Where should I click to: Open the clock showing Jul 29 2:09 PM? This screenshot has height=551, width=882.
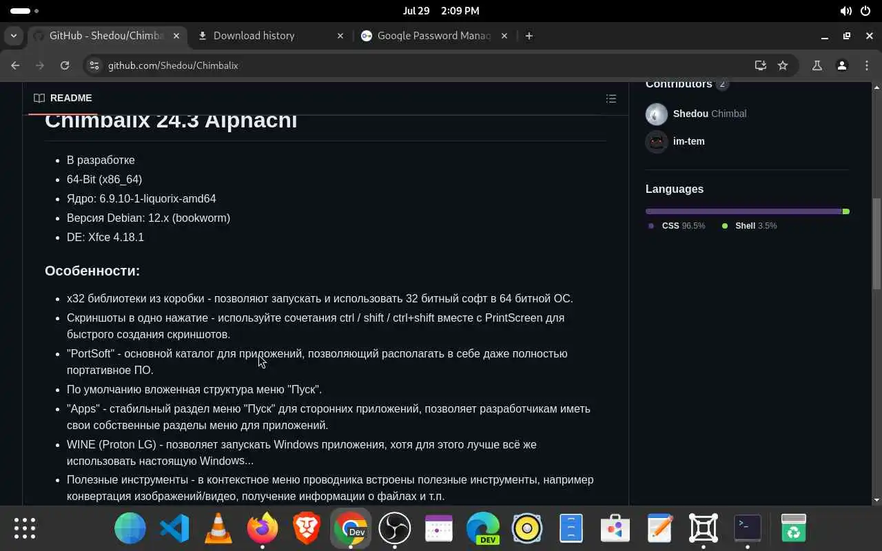click(441, 11)
